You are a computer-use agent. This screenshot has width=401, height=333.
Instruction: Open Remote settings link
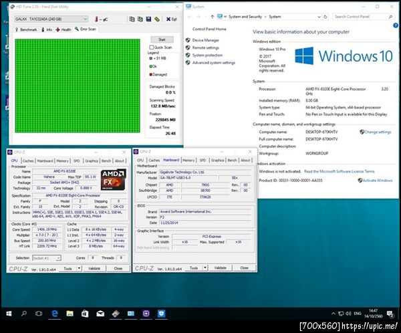tap(206, 47)
